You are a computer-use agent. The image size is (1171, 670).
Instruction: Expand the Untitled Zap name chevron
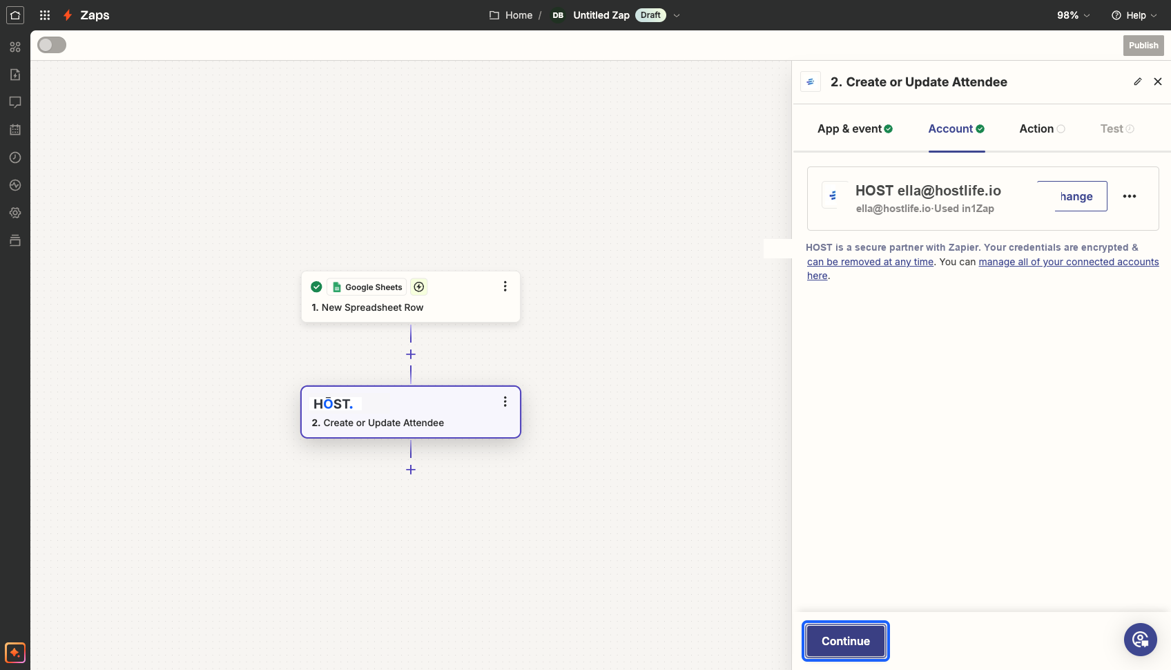coord(677,15)
